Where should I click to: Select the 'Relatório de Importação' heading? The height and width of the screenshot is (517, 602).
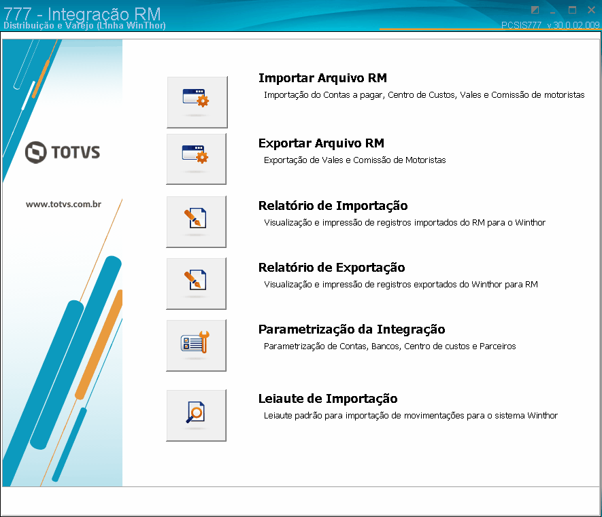click(x=333, y=206)
